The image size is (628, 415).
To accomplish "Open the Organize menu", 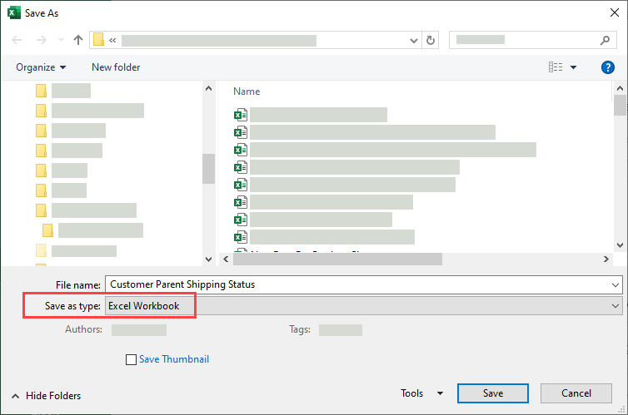I will 41,67.
